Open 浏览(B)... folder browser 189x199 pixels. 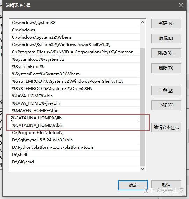tap(166, 53)
